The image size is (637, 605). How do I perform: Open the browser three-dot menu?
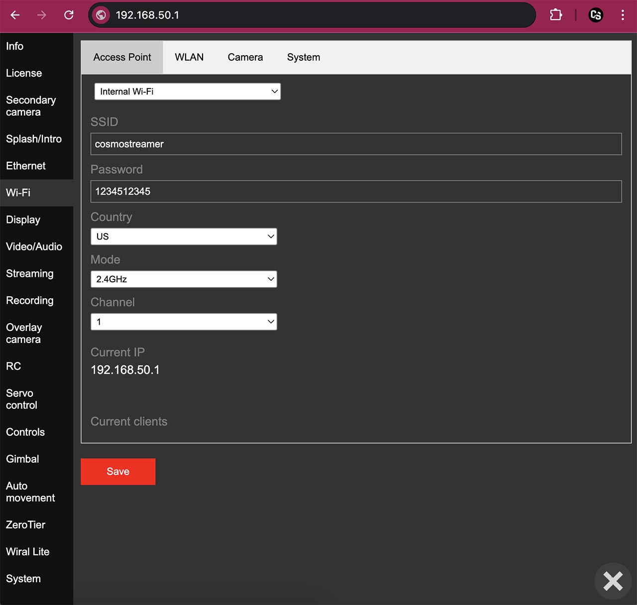tap(623, 15)
